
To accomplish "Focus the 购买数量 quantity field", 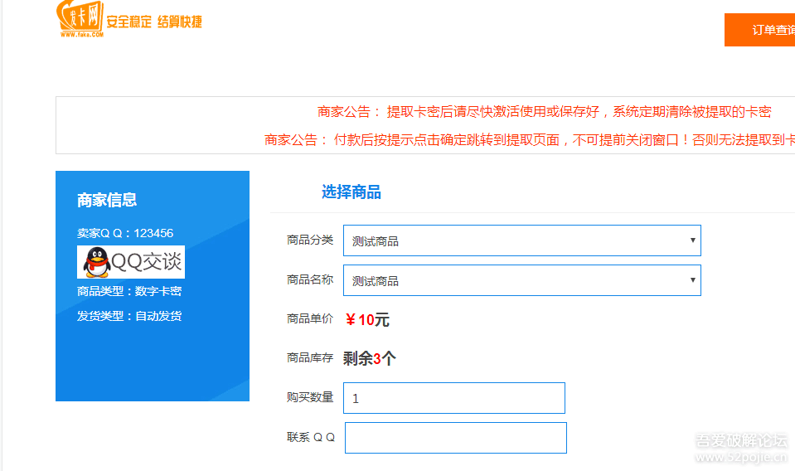I will tap(453, 398).
